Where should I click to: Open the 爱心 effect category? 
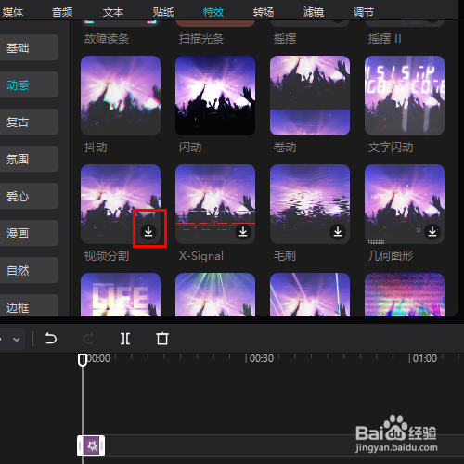29,196
